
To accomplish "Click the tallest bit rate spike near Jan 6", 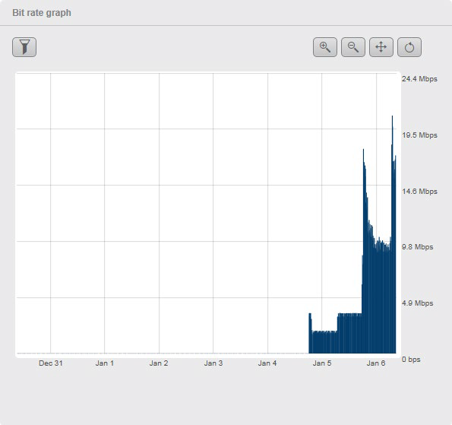I will [392, 234].
